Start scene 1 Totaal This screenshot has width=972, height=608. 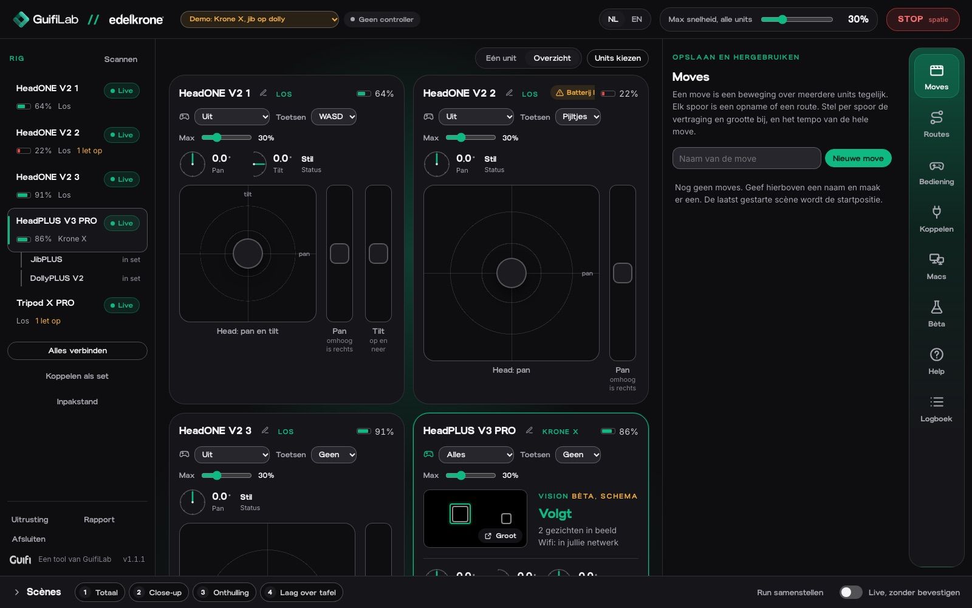pyautogui.click(x=100, y=592)
